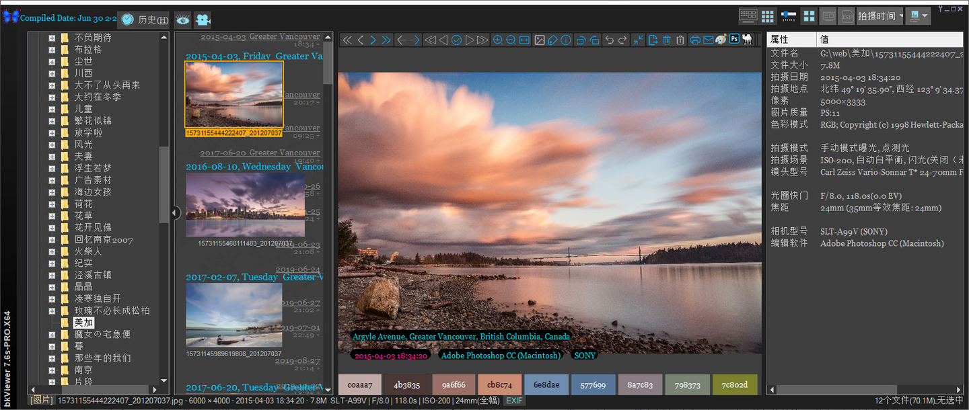This screenshot has height=410, width=969.
Task: Send photo using the email envelope icon
Action: tap(708, 40)
